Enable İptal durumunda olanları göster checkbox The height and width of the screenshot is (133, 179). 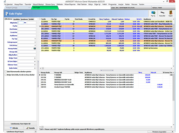(x=6, y=71)
